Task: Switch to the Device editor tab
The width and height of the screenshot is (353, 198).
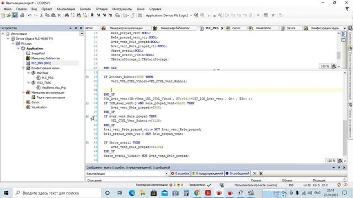Action: click(x=291, y=28)
